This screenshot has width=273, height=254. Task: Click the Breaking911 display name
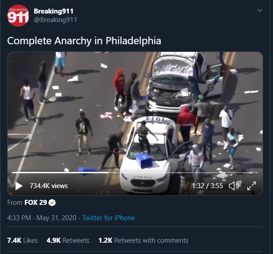tap(54, 11)
